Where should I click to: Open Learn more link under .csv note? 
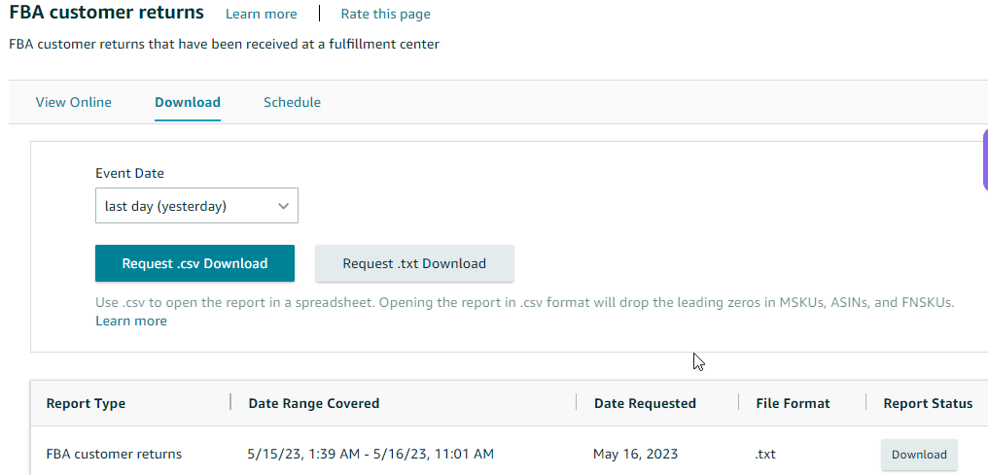[131, 321]
